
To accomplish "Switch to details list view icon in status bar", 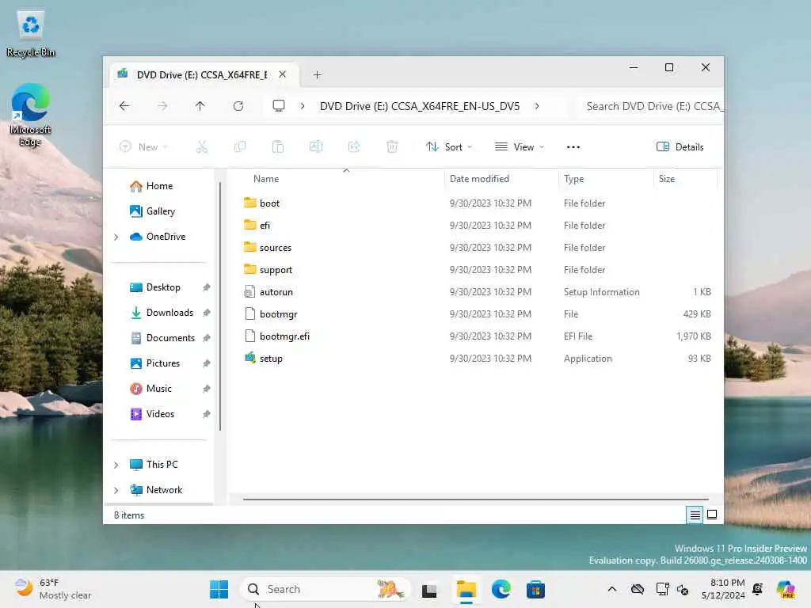I will coord(695,515).
